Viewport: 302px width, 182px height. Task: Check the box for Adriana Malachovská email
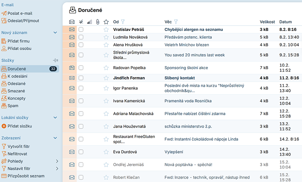(x=81, y=113)
